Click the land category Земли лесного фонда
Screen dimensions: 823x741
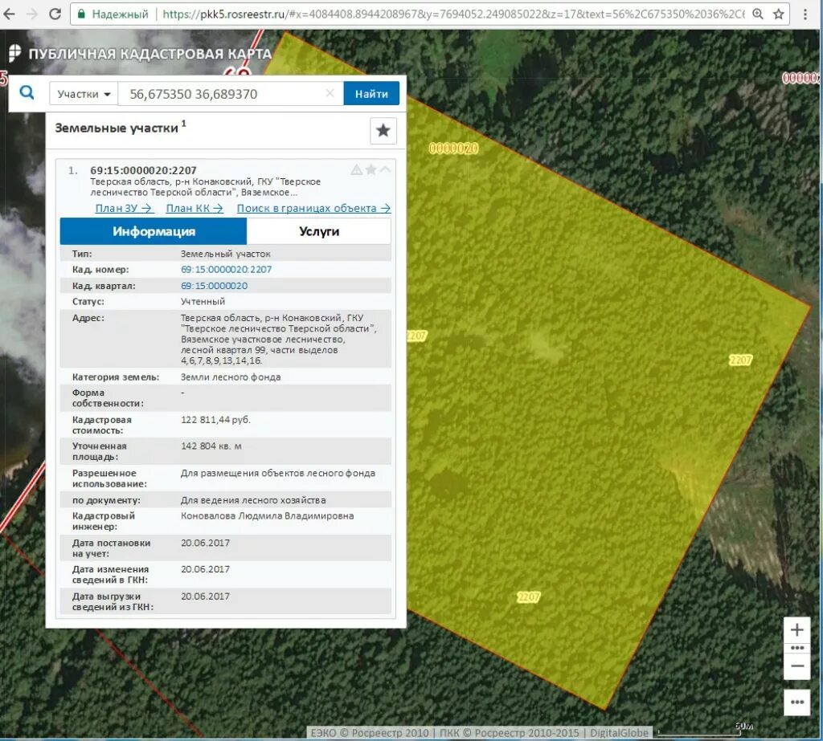pos(231,377)
